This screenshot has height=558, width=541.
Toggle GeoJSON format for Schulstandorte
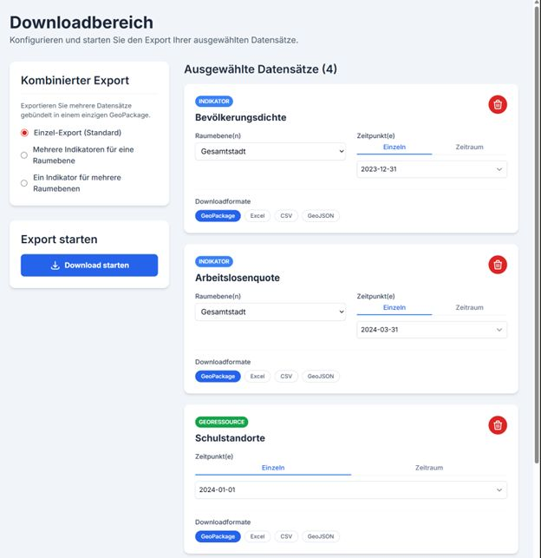coord(321,536)
